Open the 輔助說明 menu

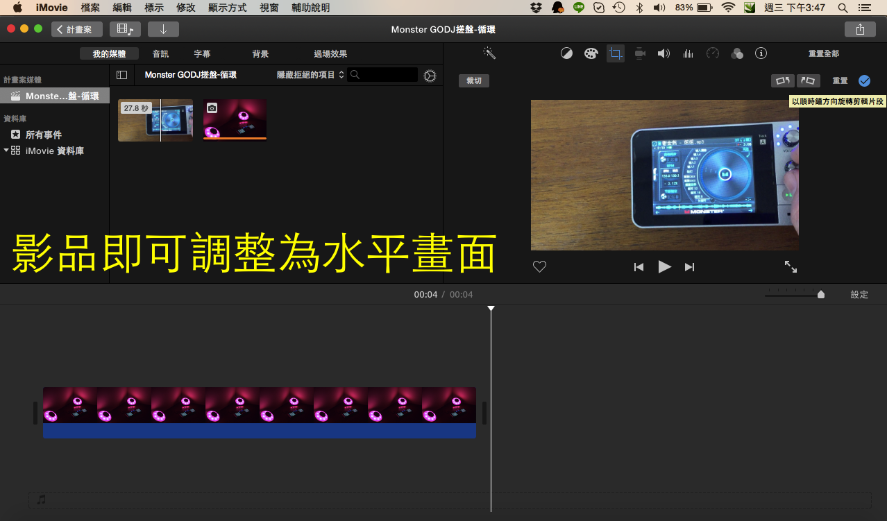click(x=311, y=8)
